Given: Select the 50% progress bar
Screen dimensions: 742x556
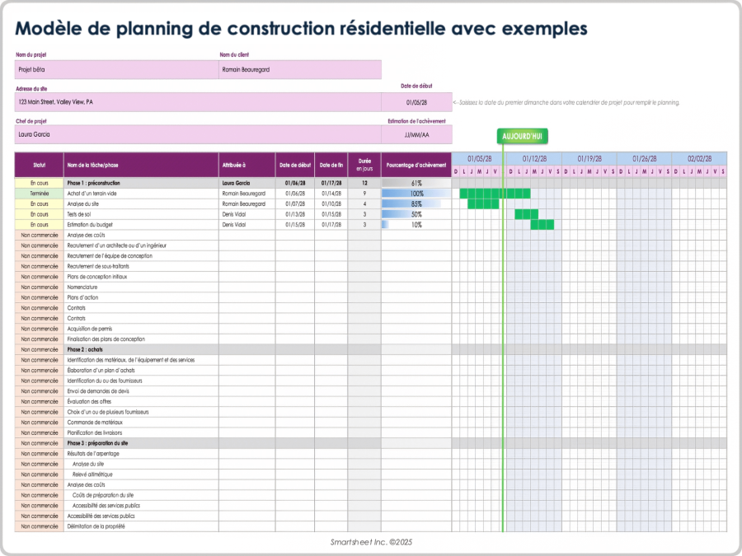Looking at the screenshot, I should (416, 214).
